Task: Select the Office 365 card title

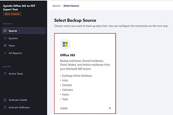Action: [x=67, y=55]
